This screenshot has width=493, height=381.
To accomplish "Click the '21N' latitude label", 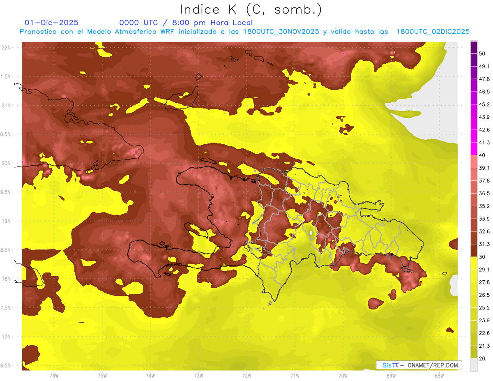I will [x=7, y=105].
